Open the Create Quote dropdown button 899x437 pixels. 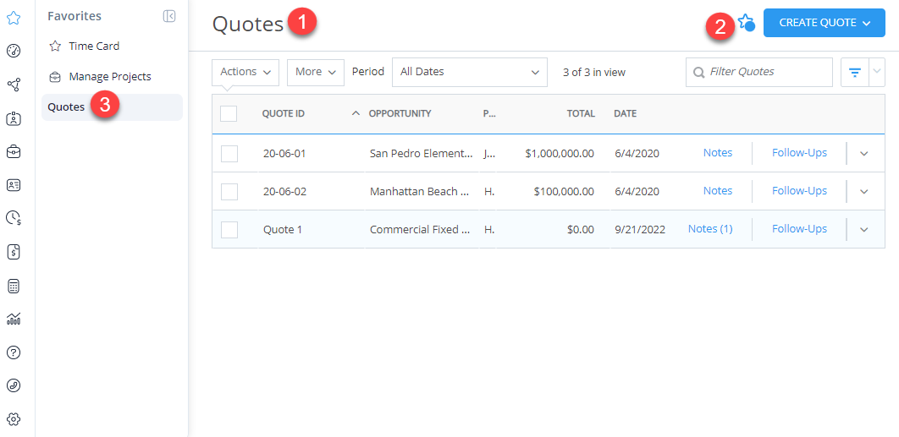coord(824,23)
